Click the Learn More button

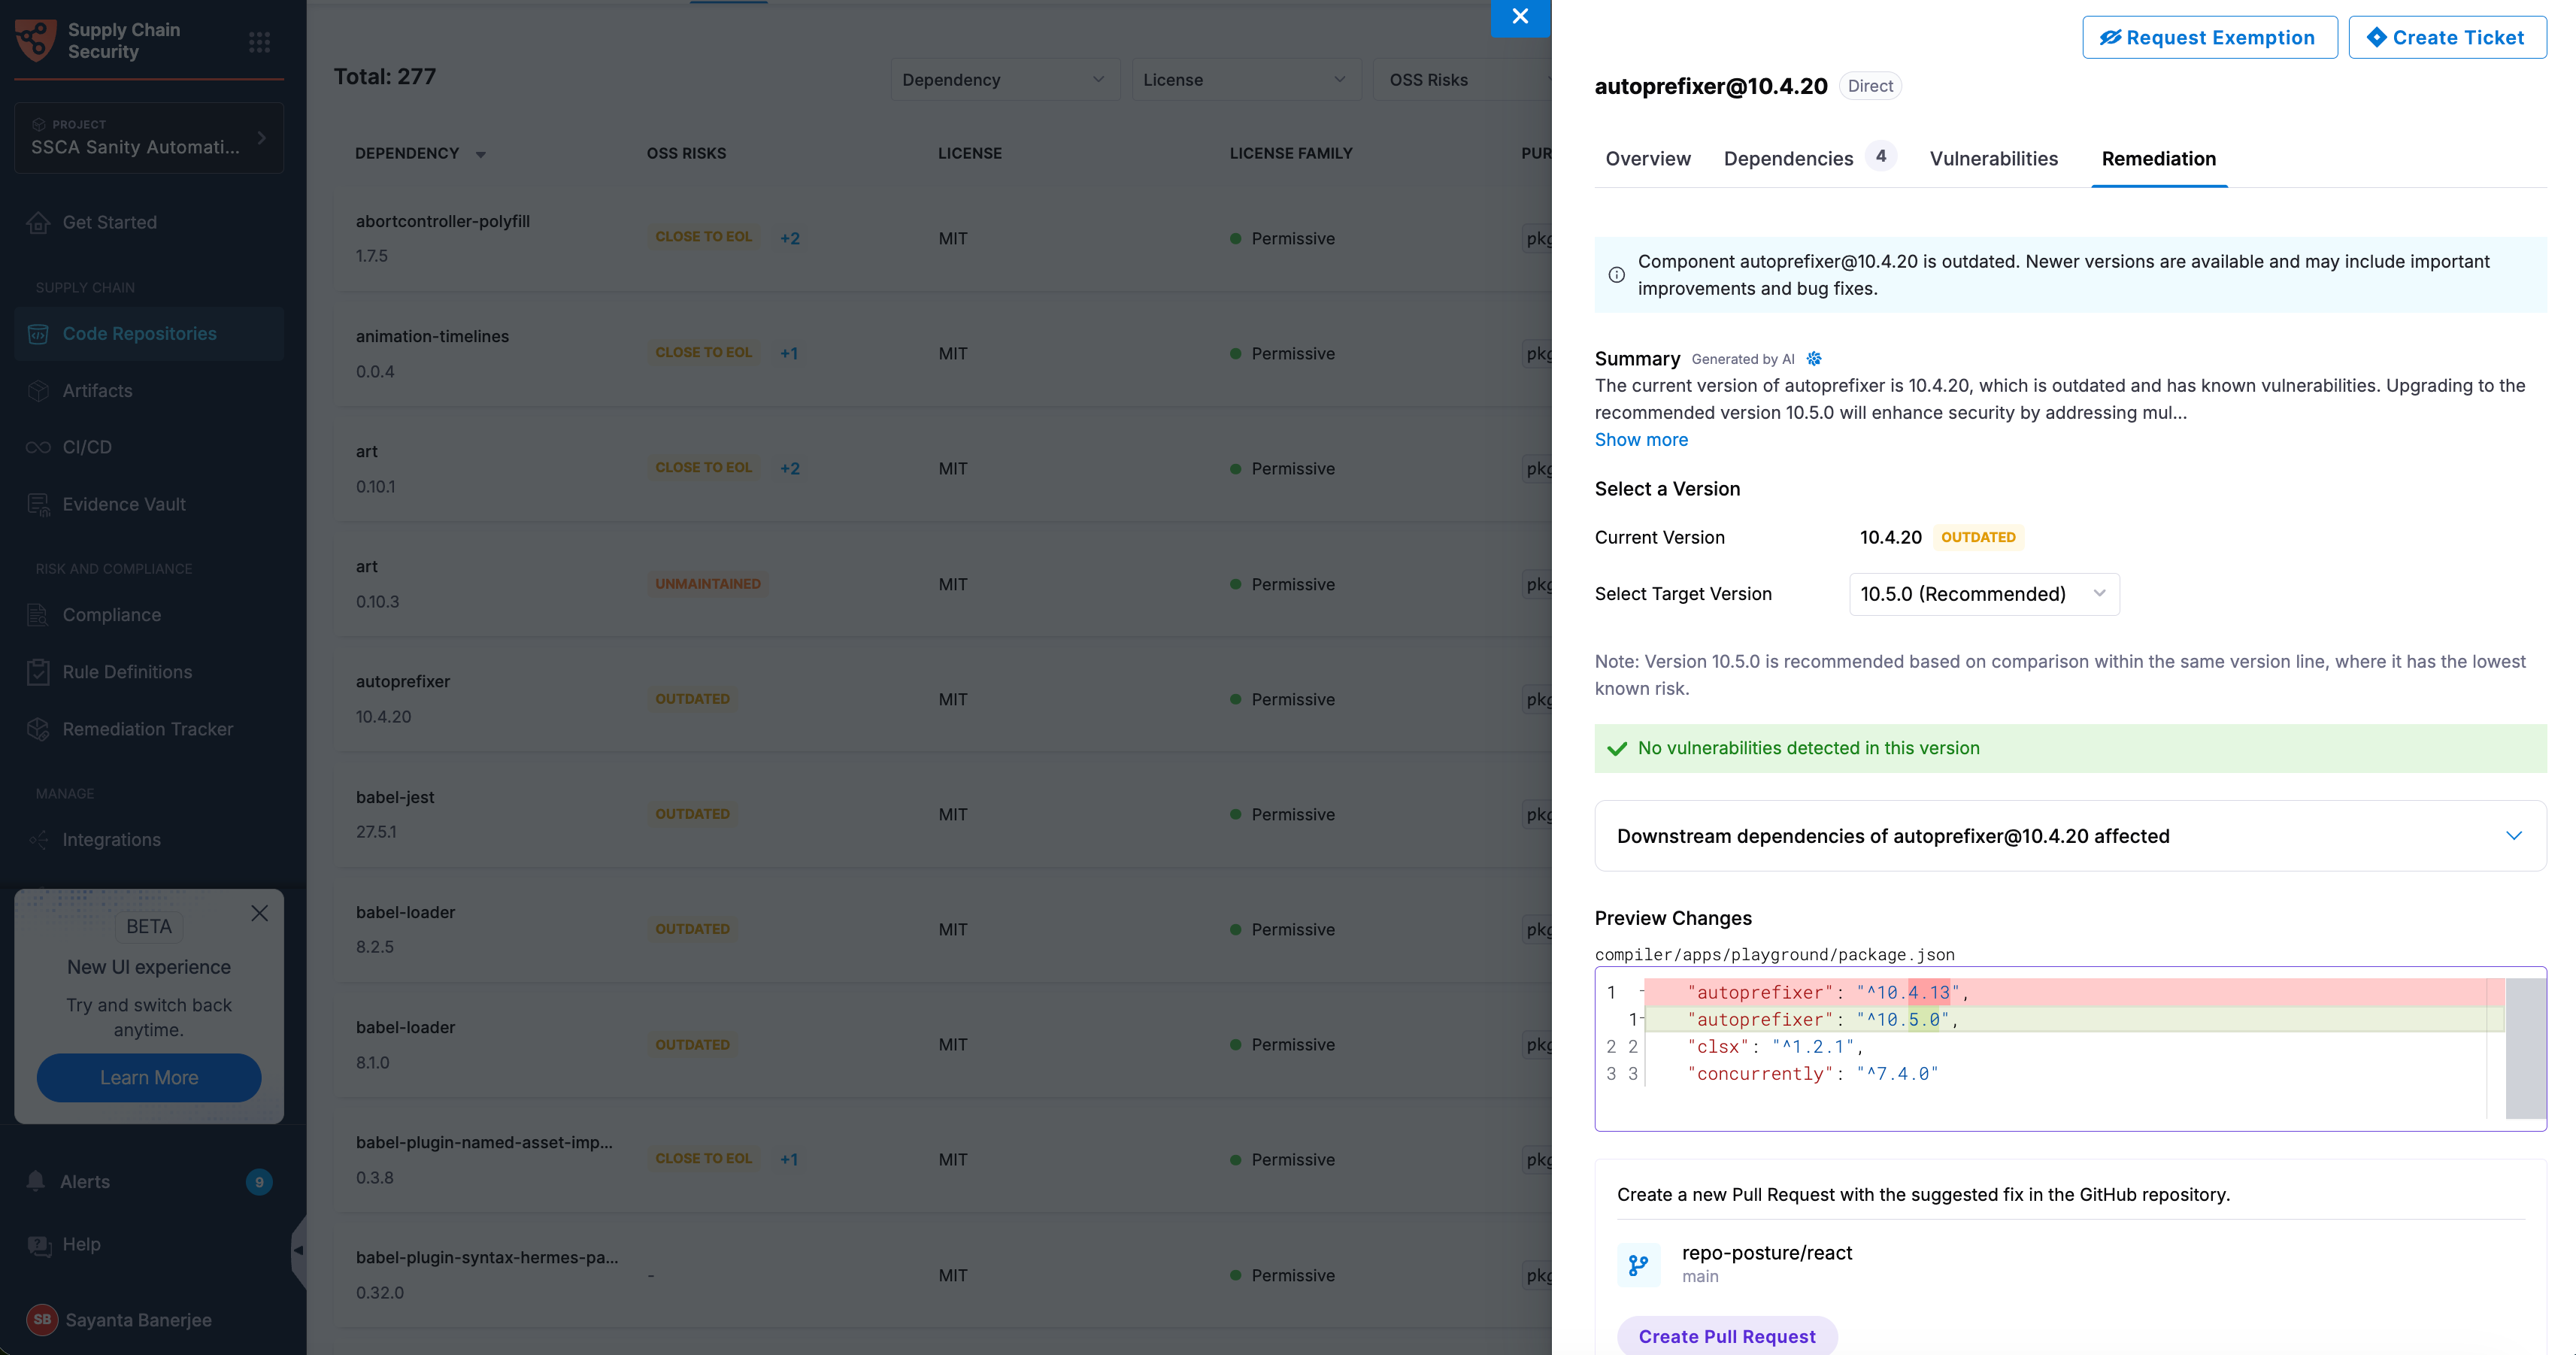149,1078
